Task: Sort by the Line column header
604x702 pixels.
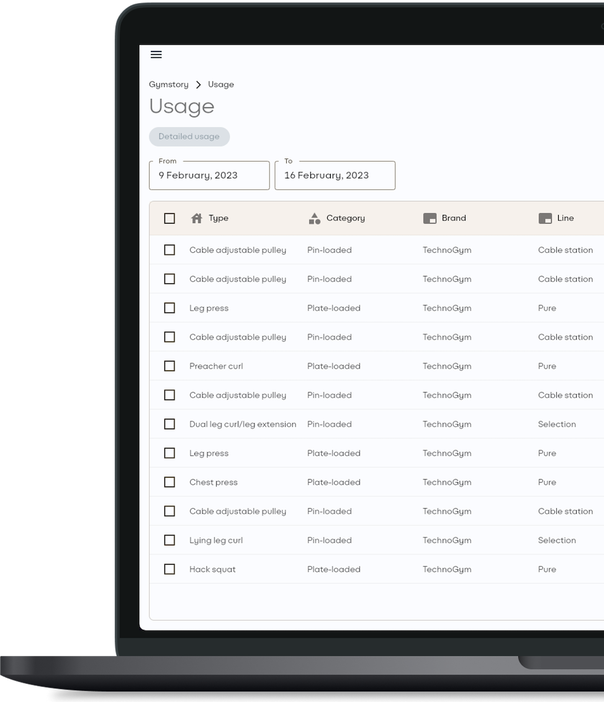Action: pyautogui.click(x=566, y=218)
